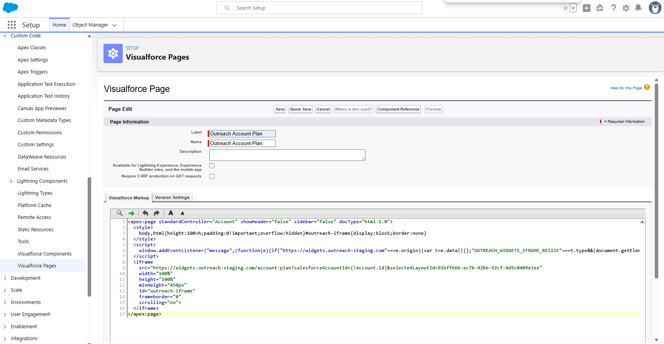Open Custom Metadata Types in sidebar
The width and height of the screenshot is (664, 344).
(x=44, y=120)
